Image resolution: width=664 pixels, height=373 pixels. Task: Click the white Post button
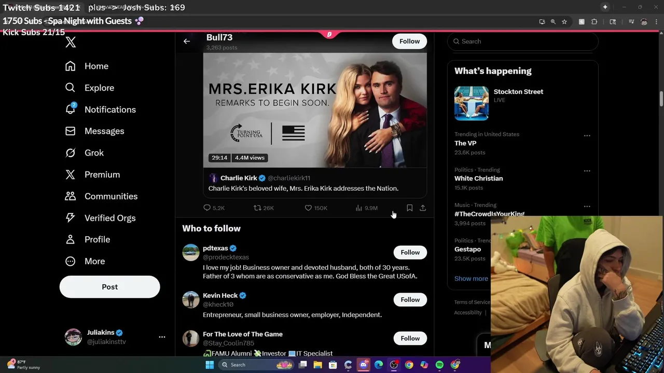pos(109,286)
